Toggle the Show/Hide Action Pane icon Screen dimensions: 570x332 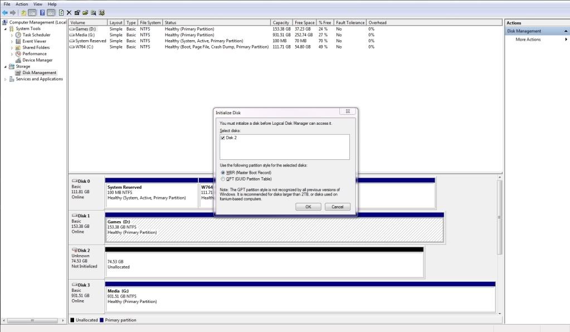pos(51,13)
